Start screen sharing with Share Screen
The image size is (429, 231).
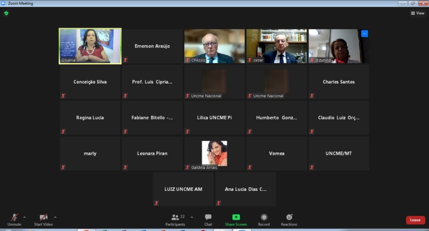tap(236, 220)
